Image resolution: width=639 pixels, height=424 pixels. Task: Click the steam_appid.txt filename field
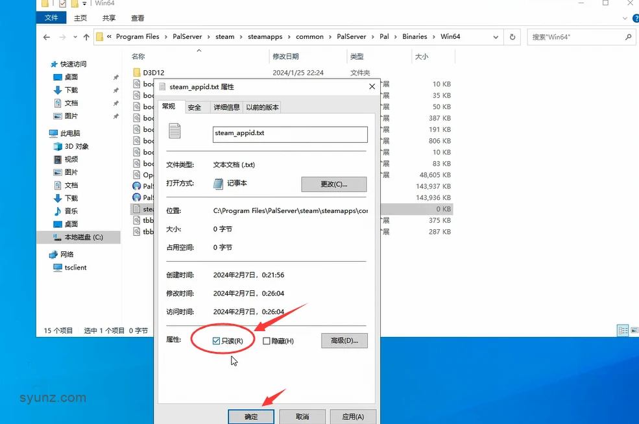(x=290, y=134)
